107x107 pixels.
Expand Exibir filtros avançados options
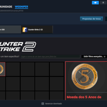(x=94, y=56)
